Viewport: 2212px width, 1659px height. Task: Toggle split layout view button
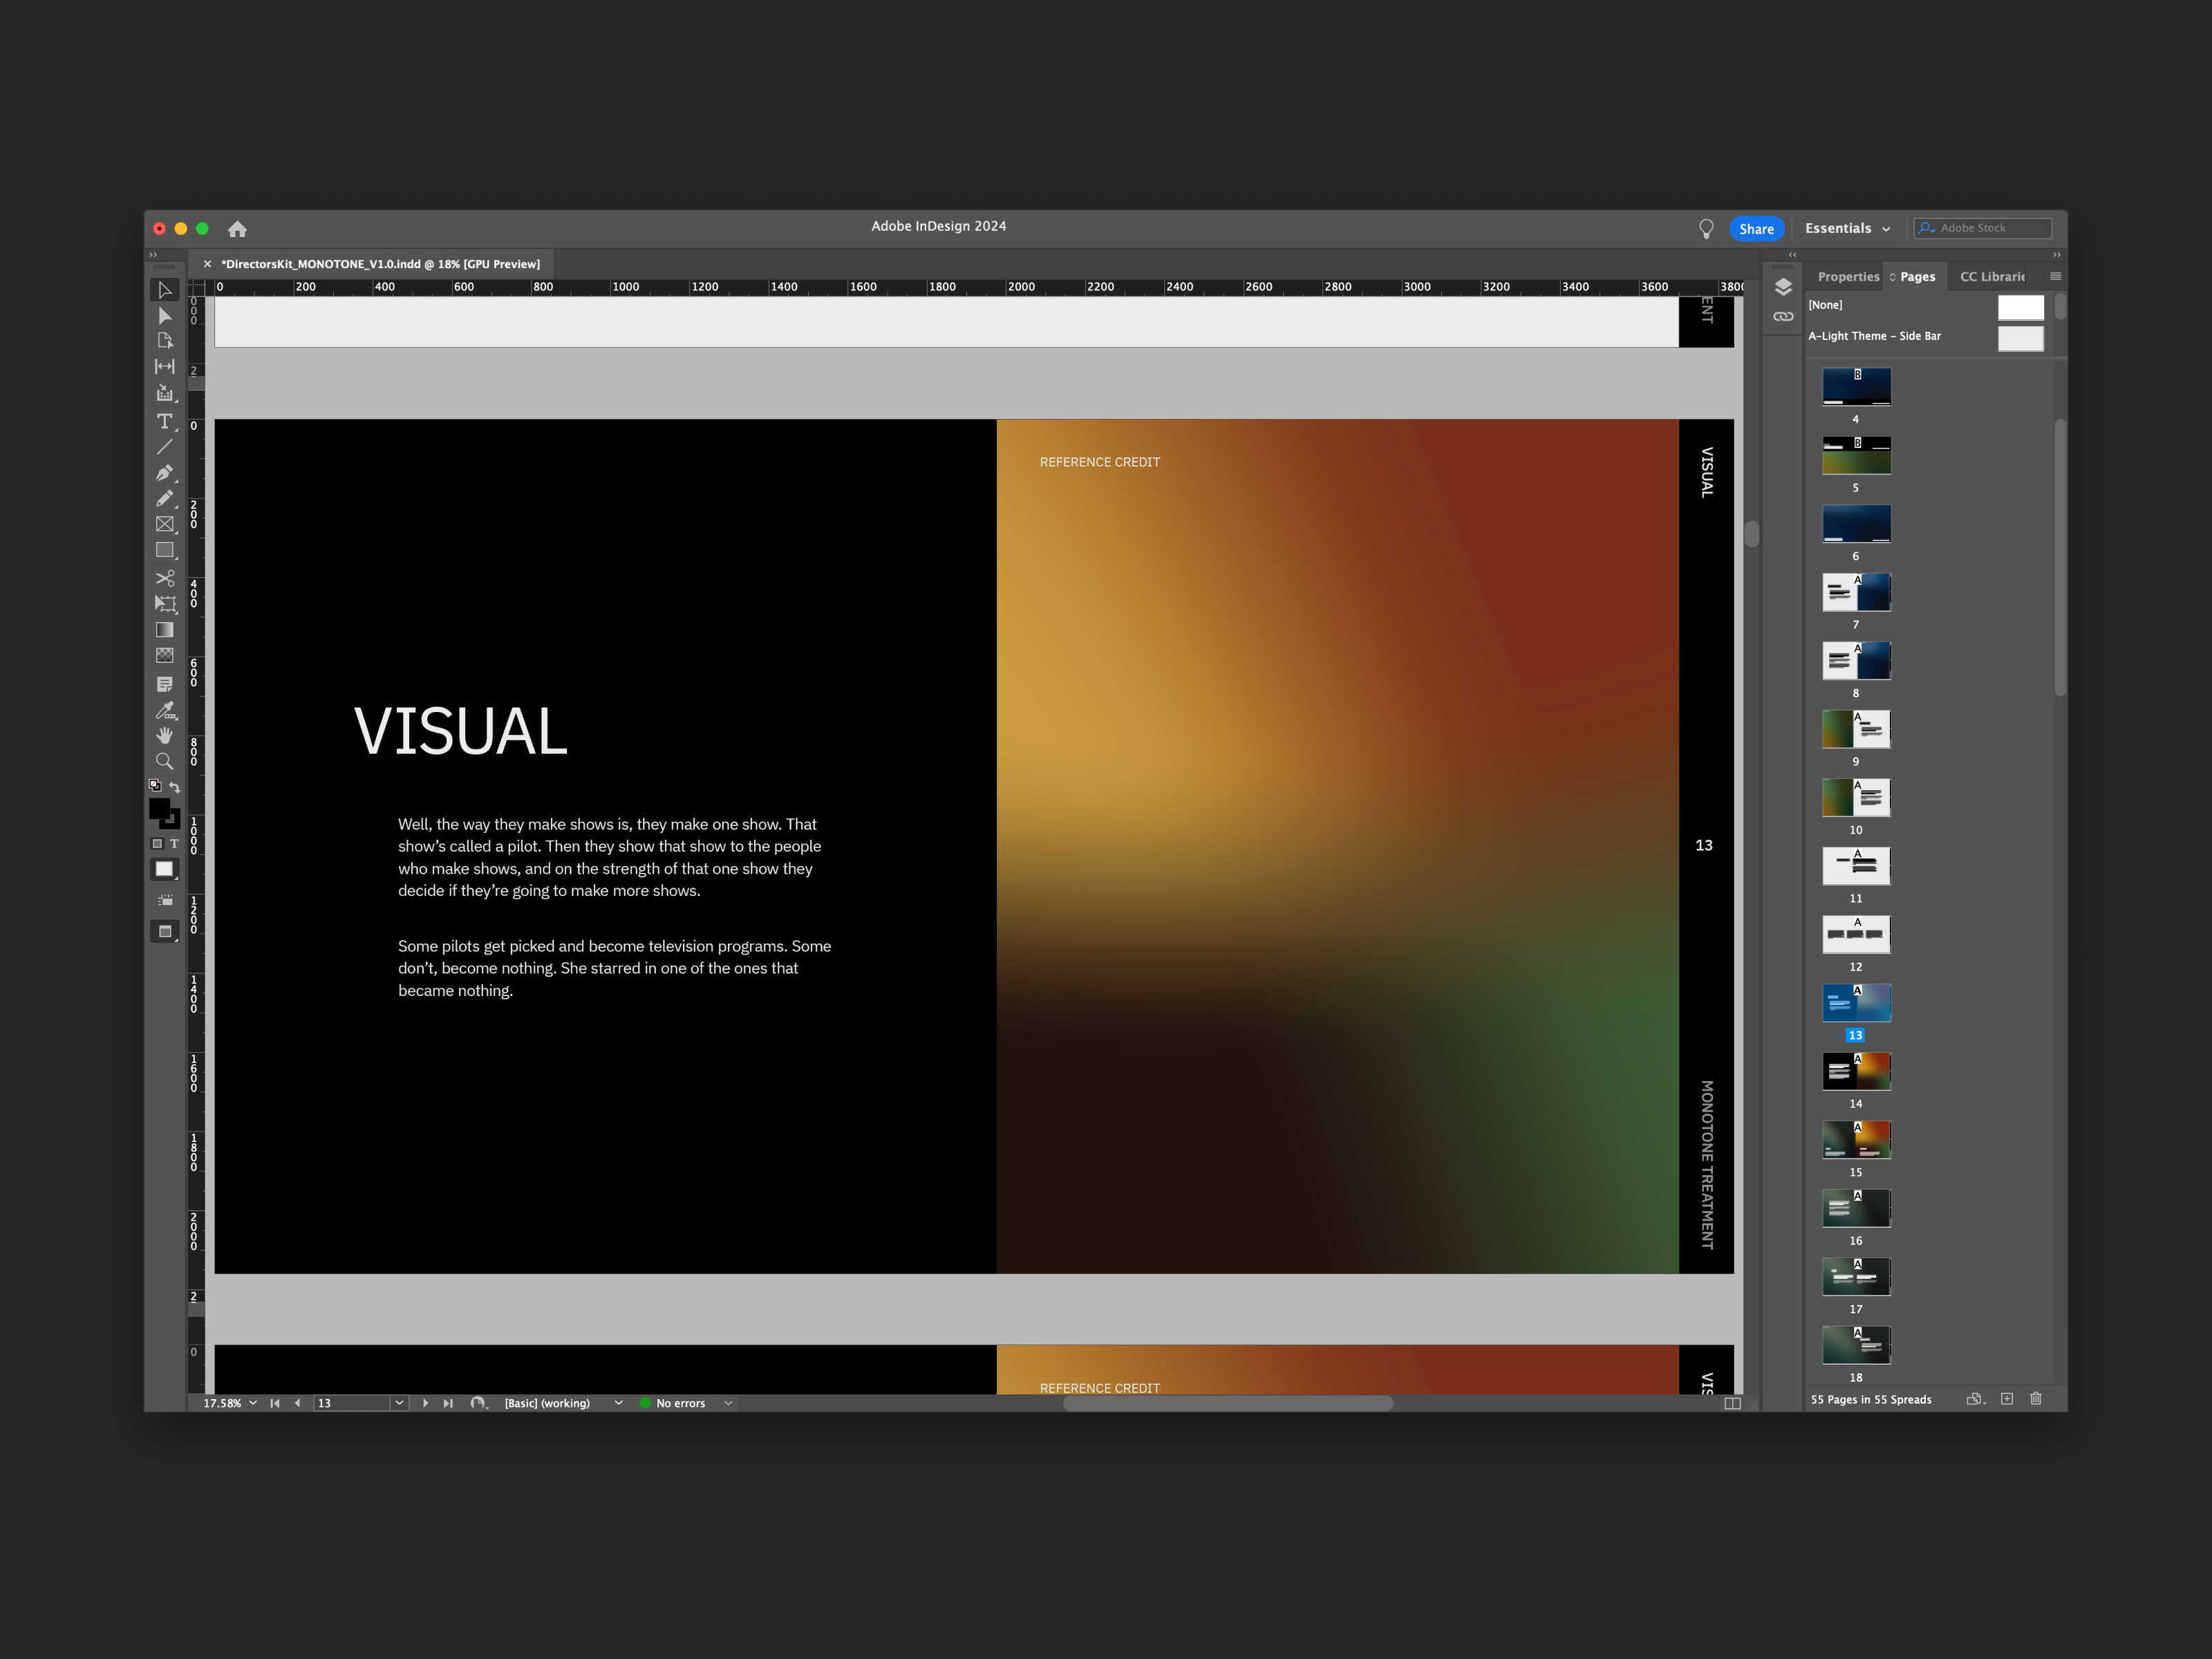tap(1732, 1403)
